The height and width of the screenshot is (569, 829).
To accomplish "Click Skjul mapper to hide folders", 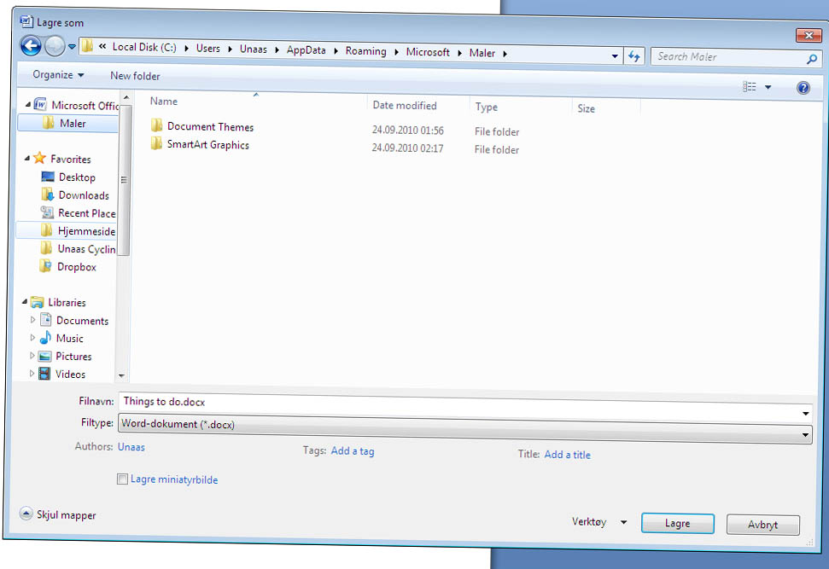I will pyautogui.click(x=58, y=514).
